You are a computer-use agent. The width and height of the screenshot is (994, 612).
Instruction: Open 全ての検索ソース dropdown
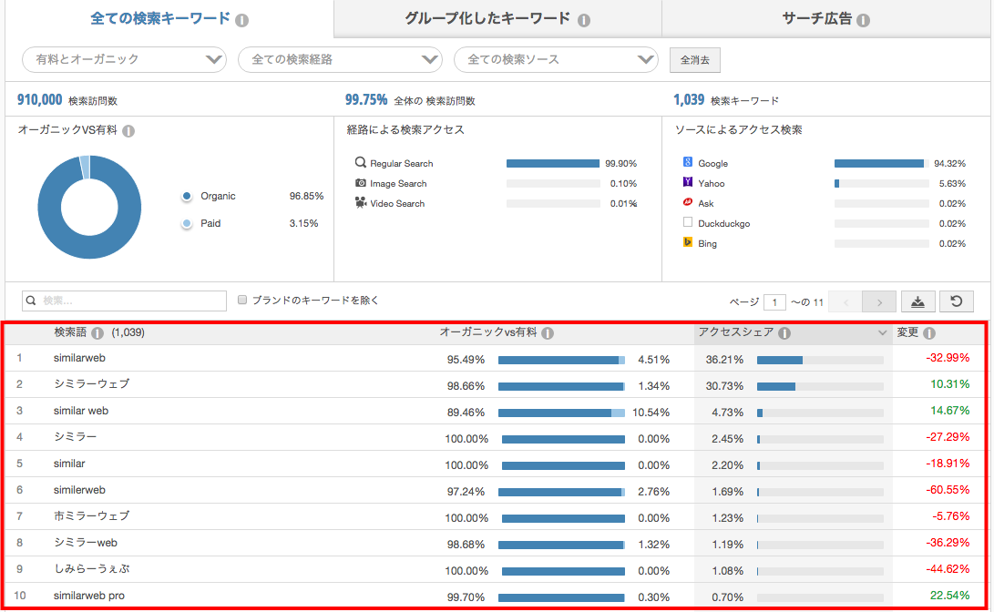click(x=556, y=59)
